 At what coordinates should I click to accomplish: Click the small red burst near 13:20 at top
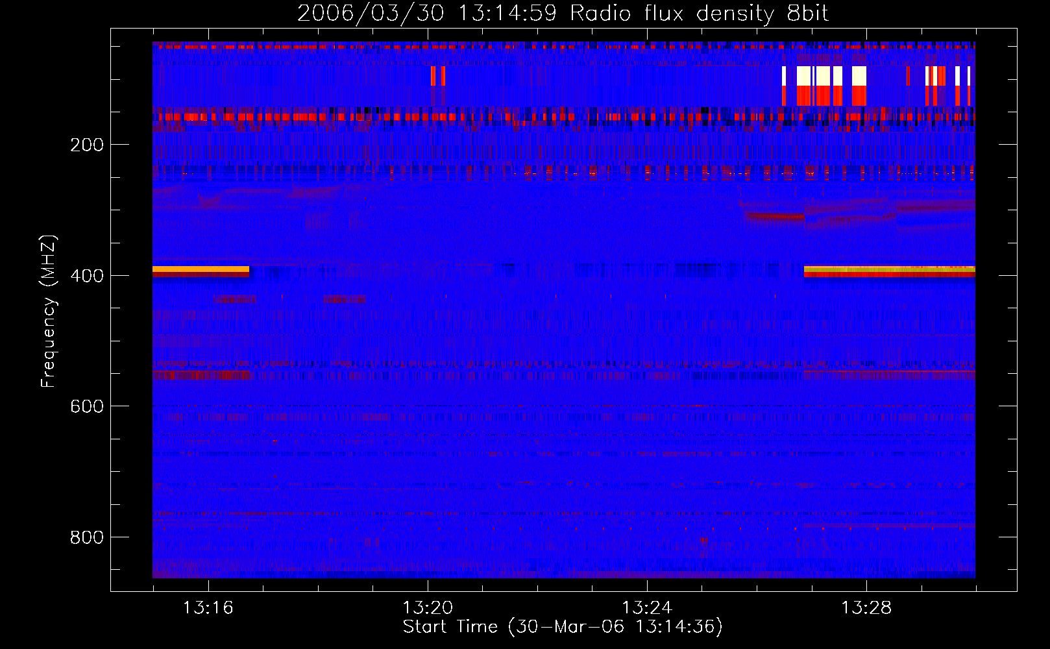[438, 76]
